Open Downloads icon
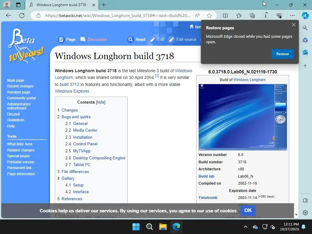The image size is (312, 234). coord(266,16)
